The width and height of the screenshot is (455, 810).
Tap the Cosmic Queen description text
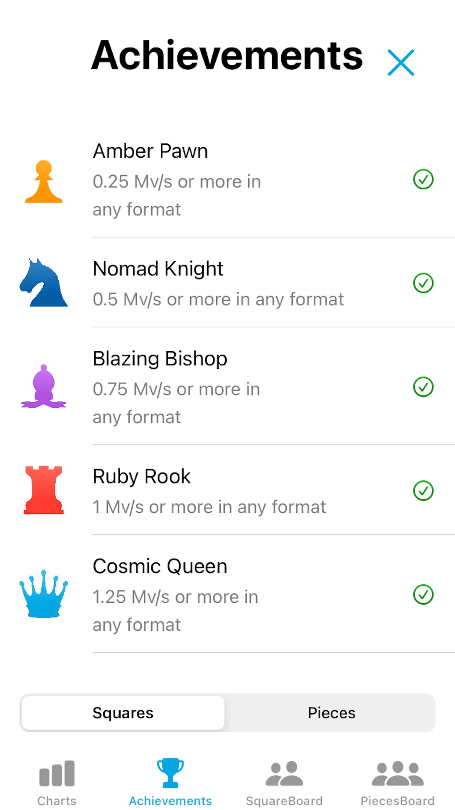(176, 611)
